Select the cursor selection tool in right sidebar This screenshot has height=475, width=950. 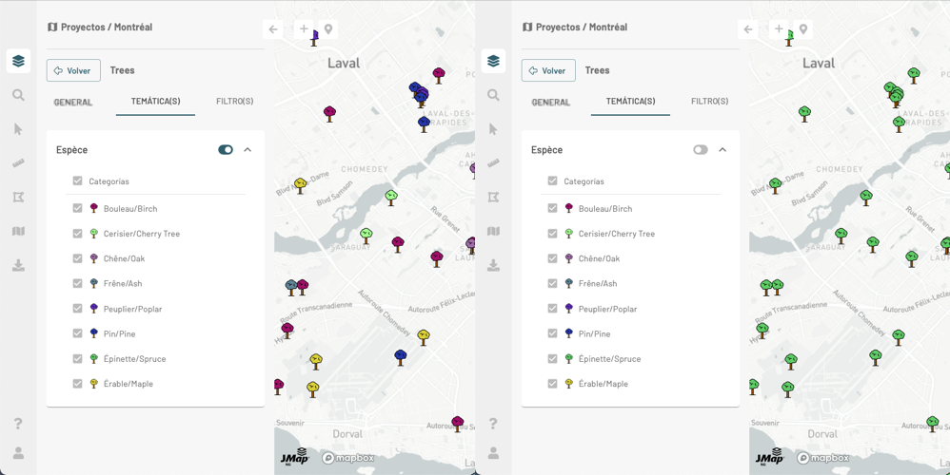493,129
